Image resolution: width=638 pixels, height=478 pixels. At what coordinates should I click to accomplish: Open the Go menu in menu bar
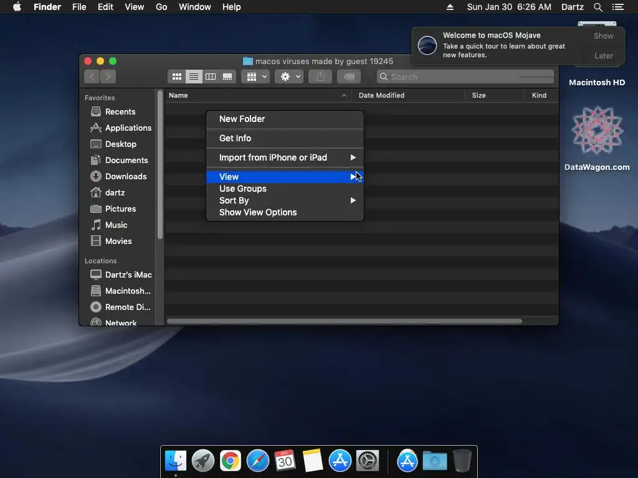[x=161, y=7]
